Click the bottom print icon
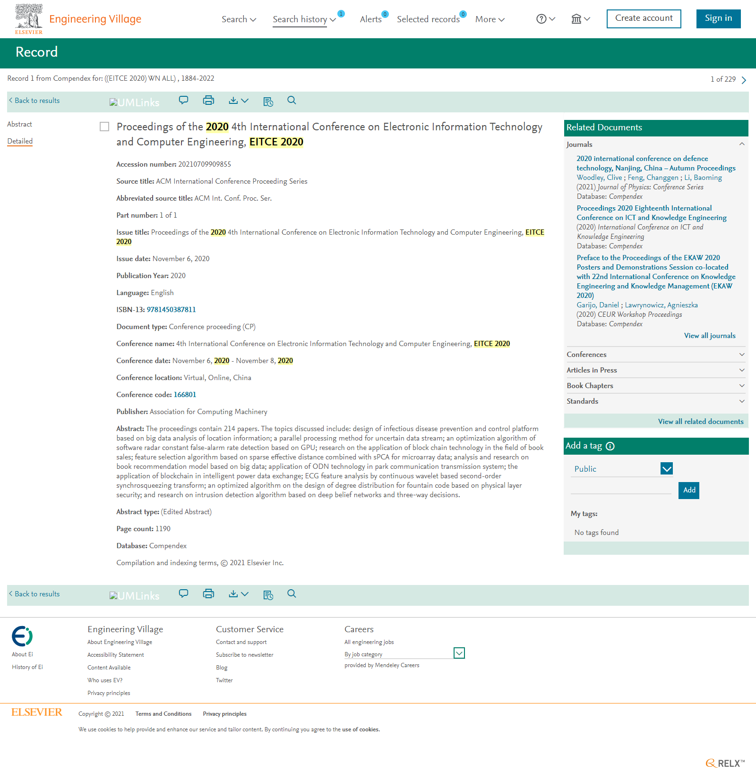This screenshot has width=756, height=771. click(208, 593)
